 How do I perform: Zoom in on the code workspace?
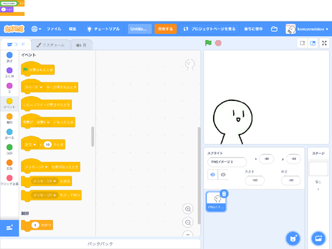[x=188, y=209]
